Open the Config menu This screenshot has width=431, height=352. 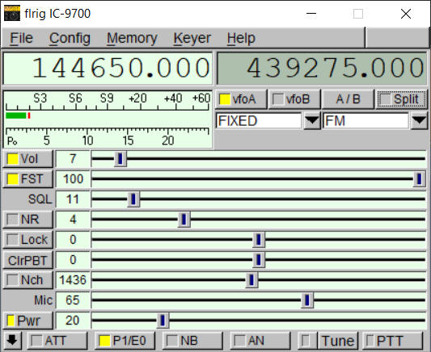tap(70, 38)
